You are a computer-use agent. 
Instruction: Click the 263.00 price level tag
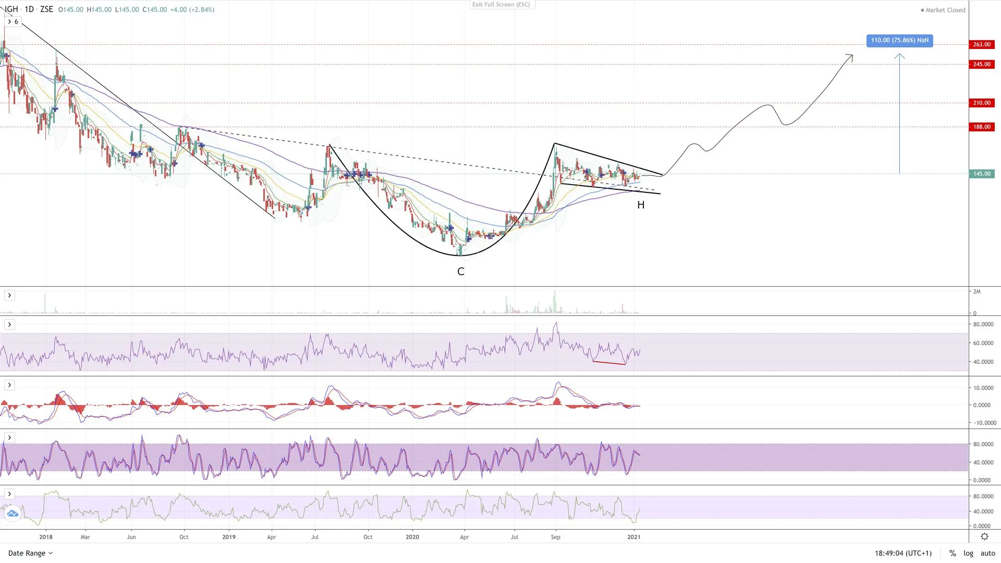[x=981, y=44]
